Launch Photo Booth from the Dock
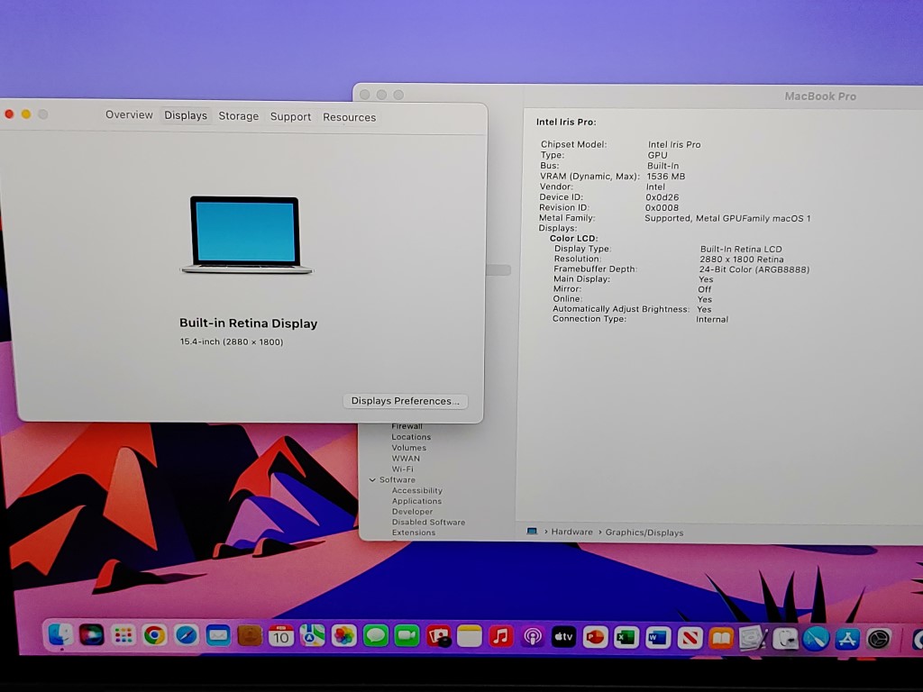This screenshot has width=923, height=692. click(439, 636)
